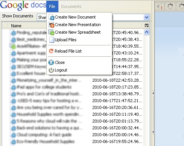Screen dimensions: 184x146
Task: Click the partially hidden time T14:44:37.95...
Action: pyautogui.click(x=127, y=67)
